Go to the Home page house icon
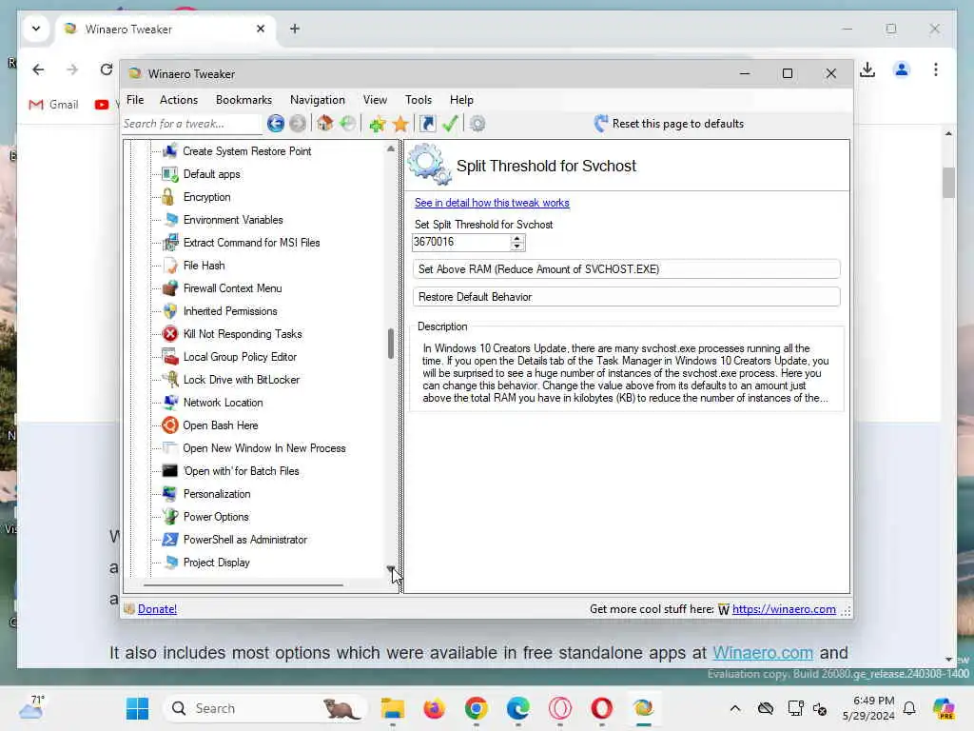974x731 pixels. 325,123
